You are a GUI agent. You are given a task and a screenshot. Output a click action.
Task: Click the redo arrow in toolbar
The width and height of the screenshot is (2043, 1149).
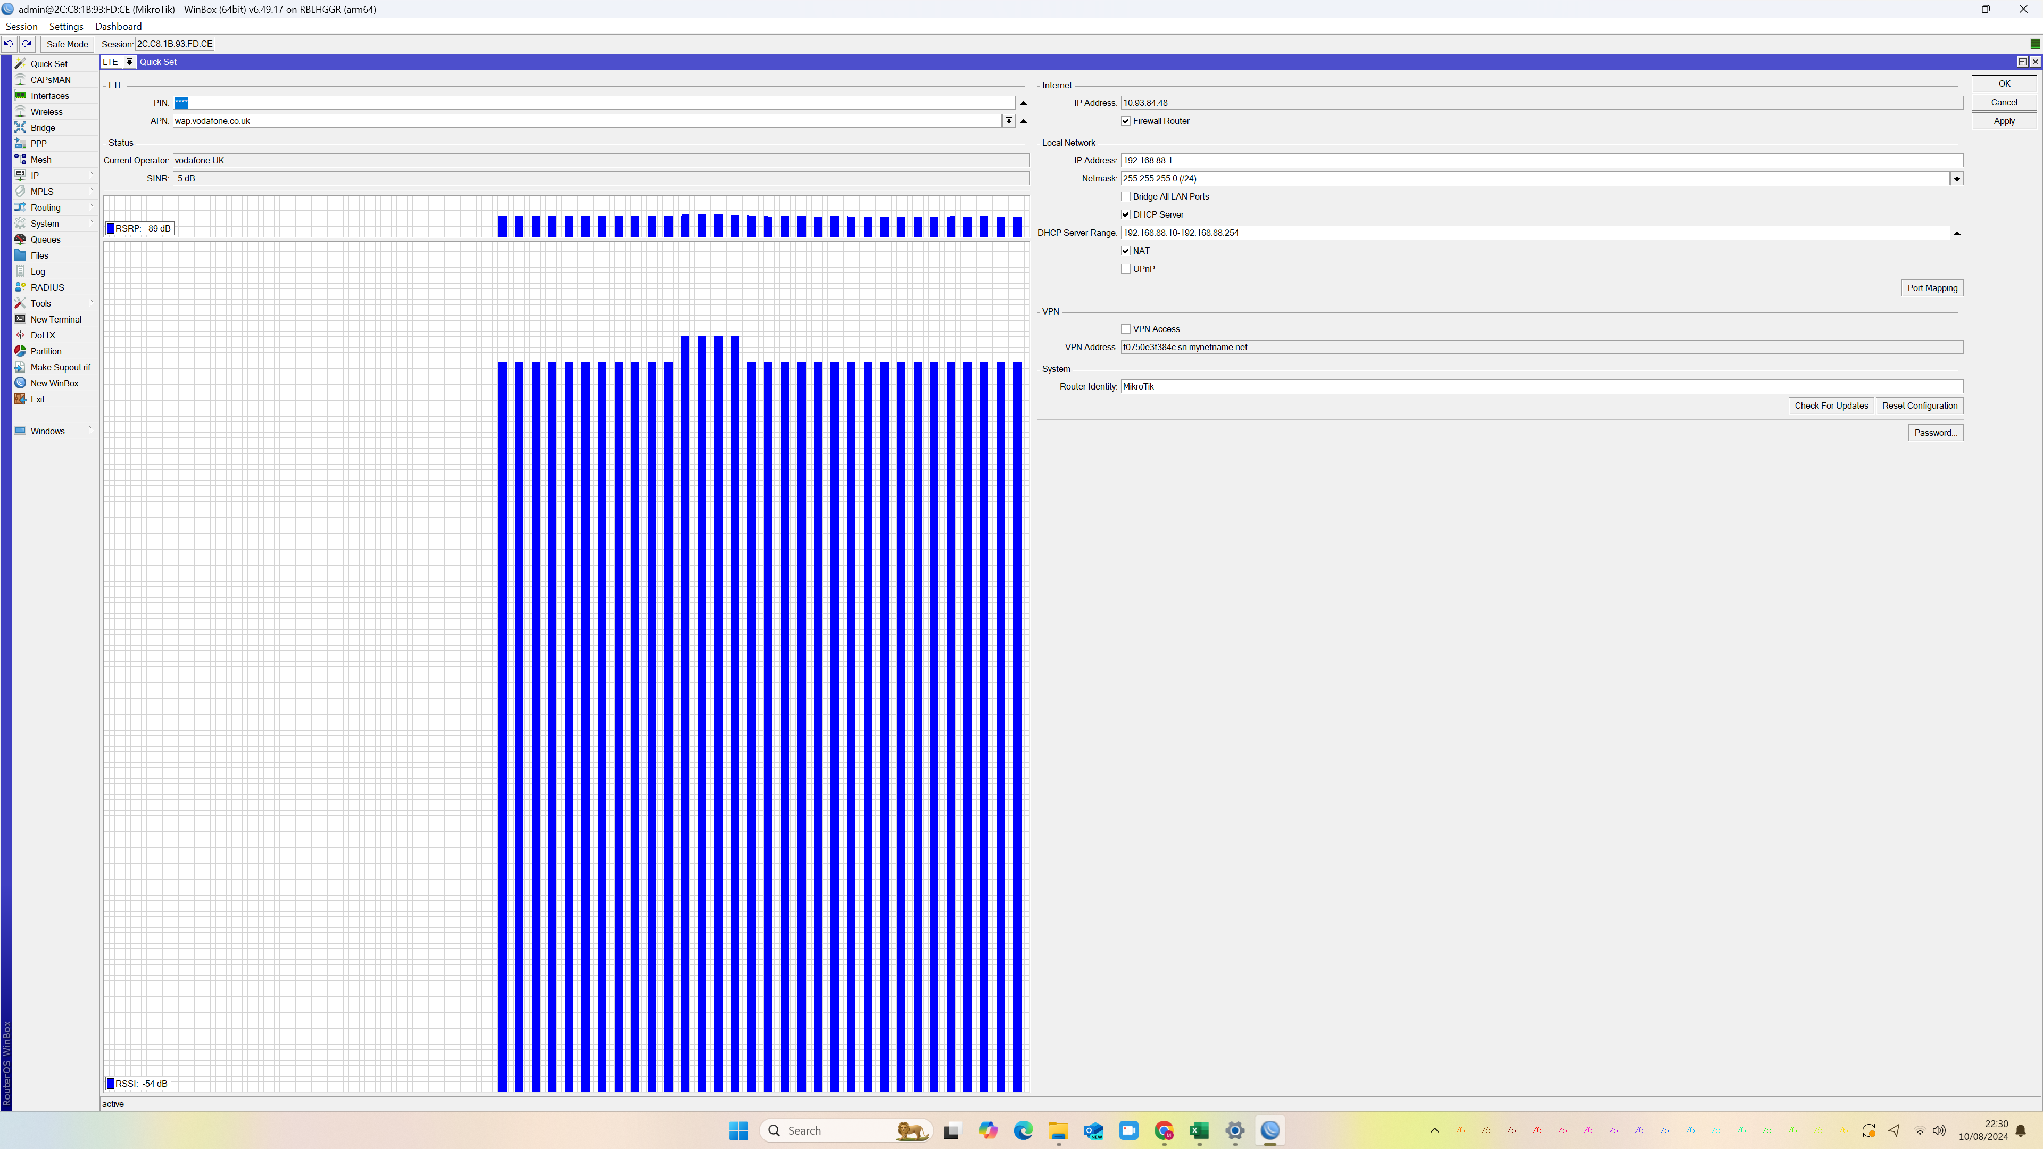click(27, 44)
